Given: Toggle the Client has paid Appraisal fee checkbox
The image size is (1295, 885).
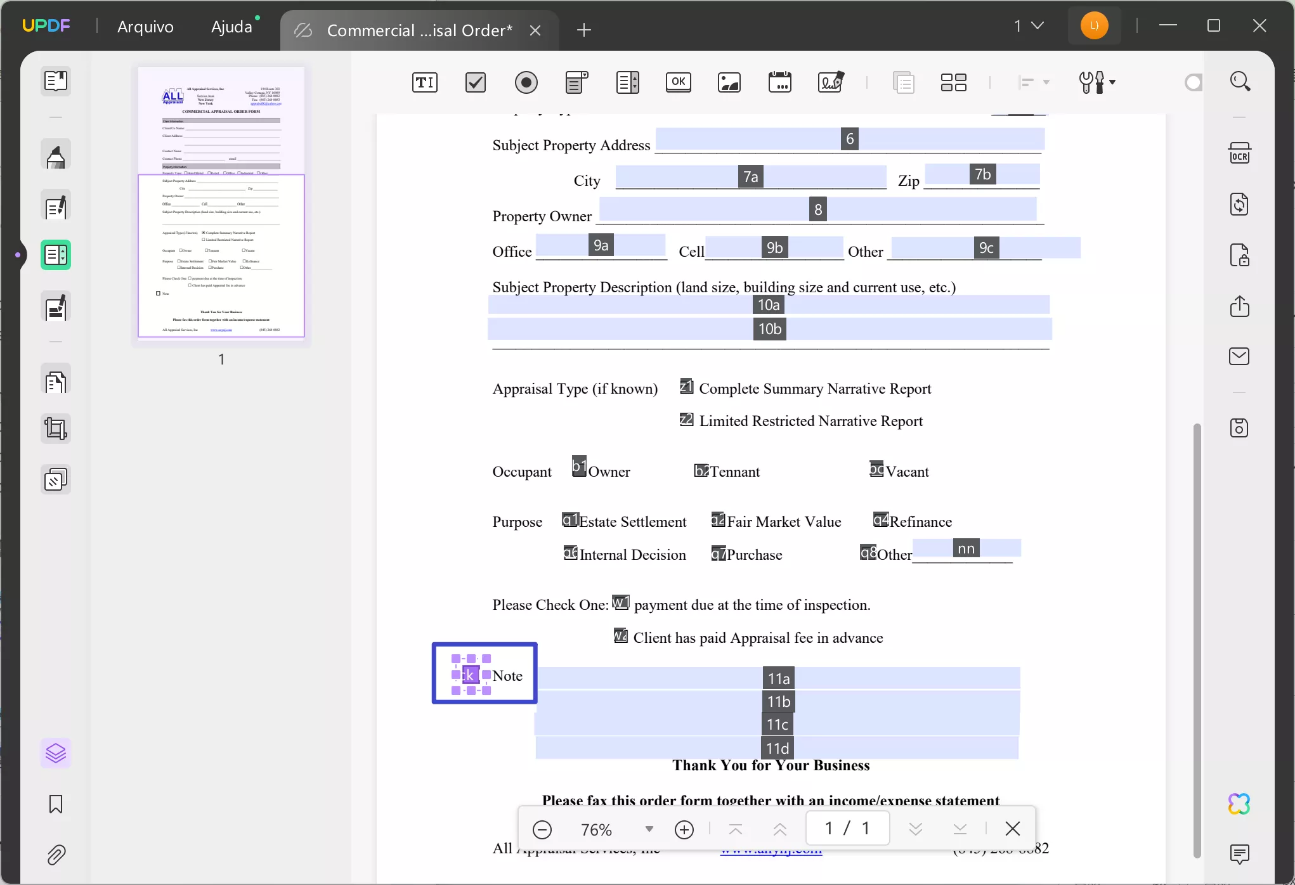Looking at the screenshot, I should [621, 636].
